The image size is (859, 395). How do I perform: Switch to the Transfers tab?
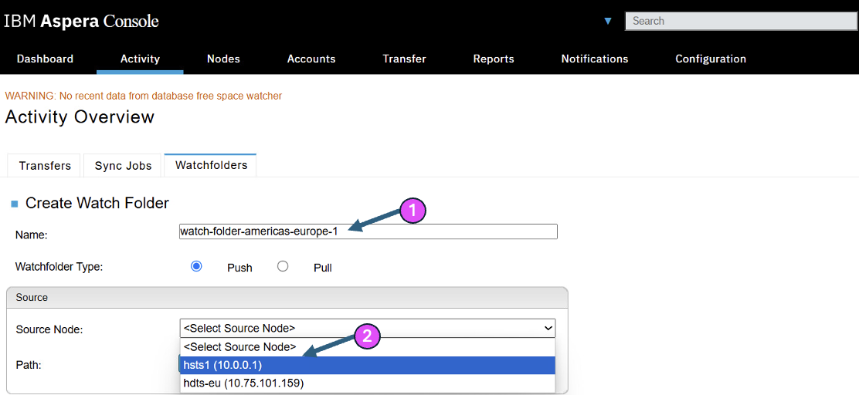(x=45, y=166)
